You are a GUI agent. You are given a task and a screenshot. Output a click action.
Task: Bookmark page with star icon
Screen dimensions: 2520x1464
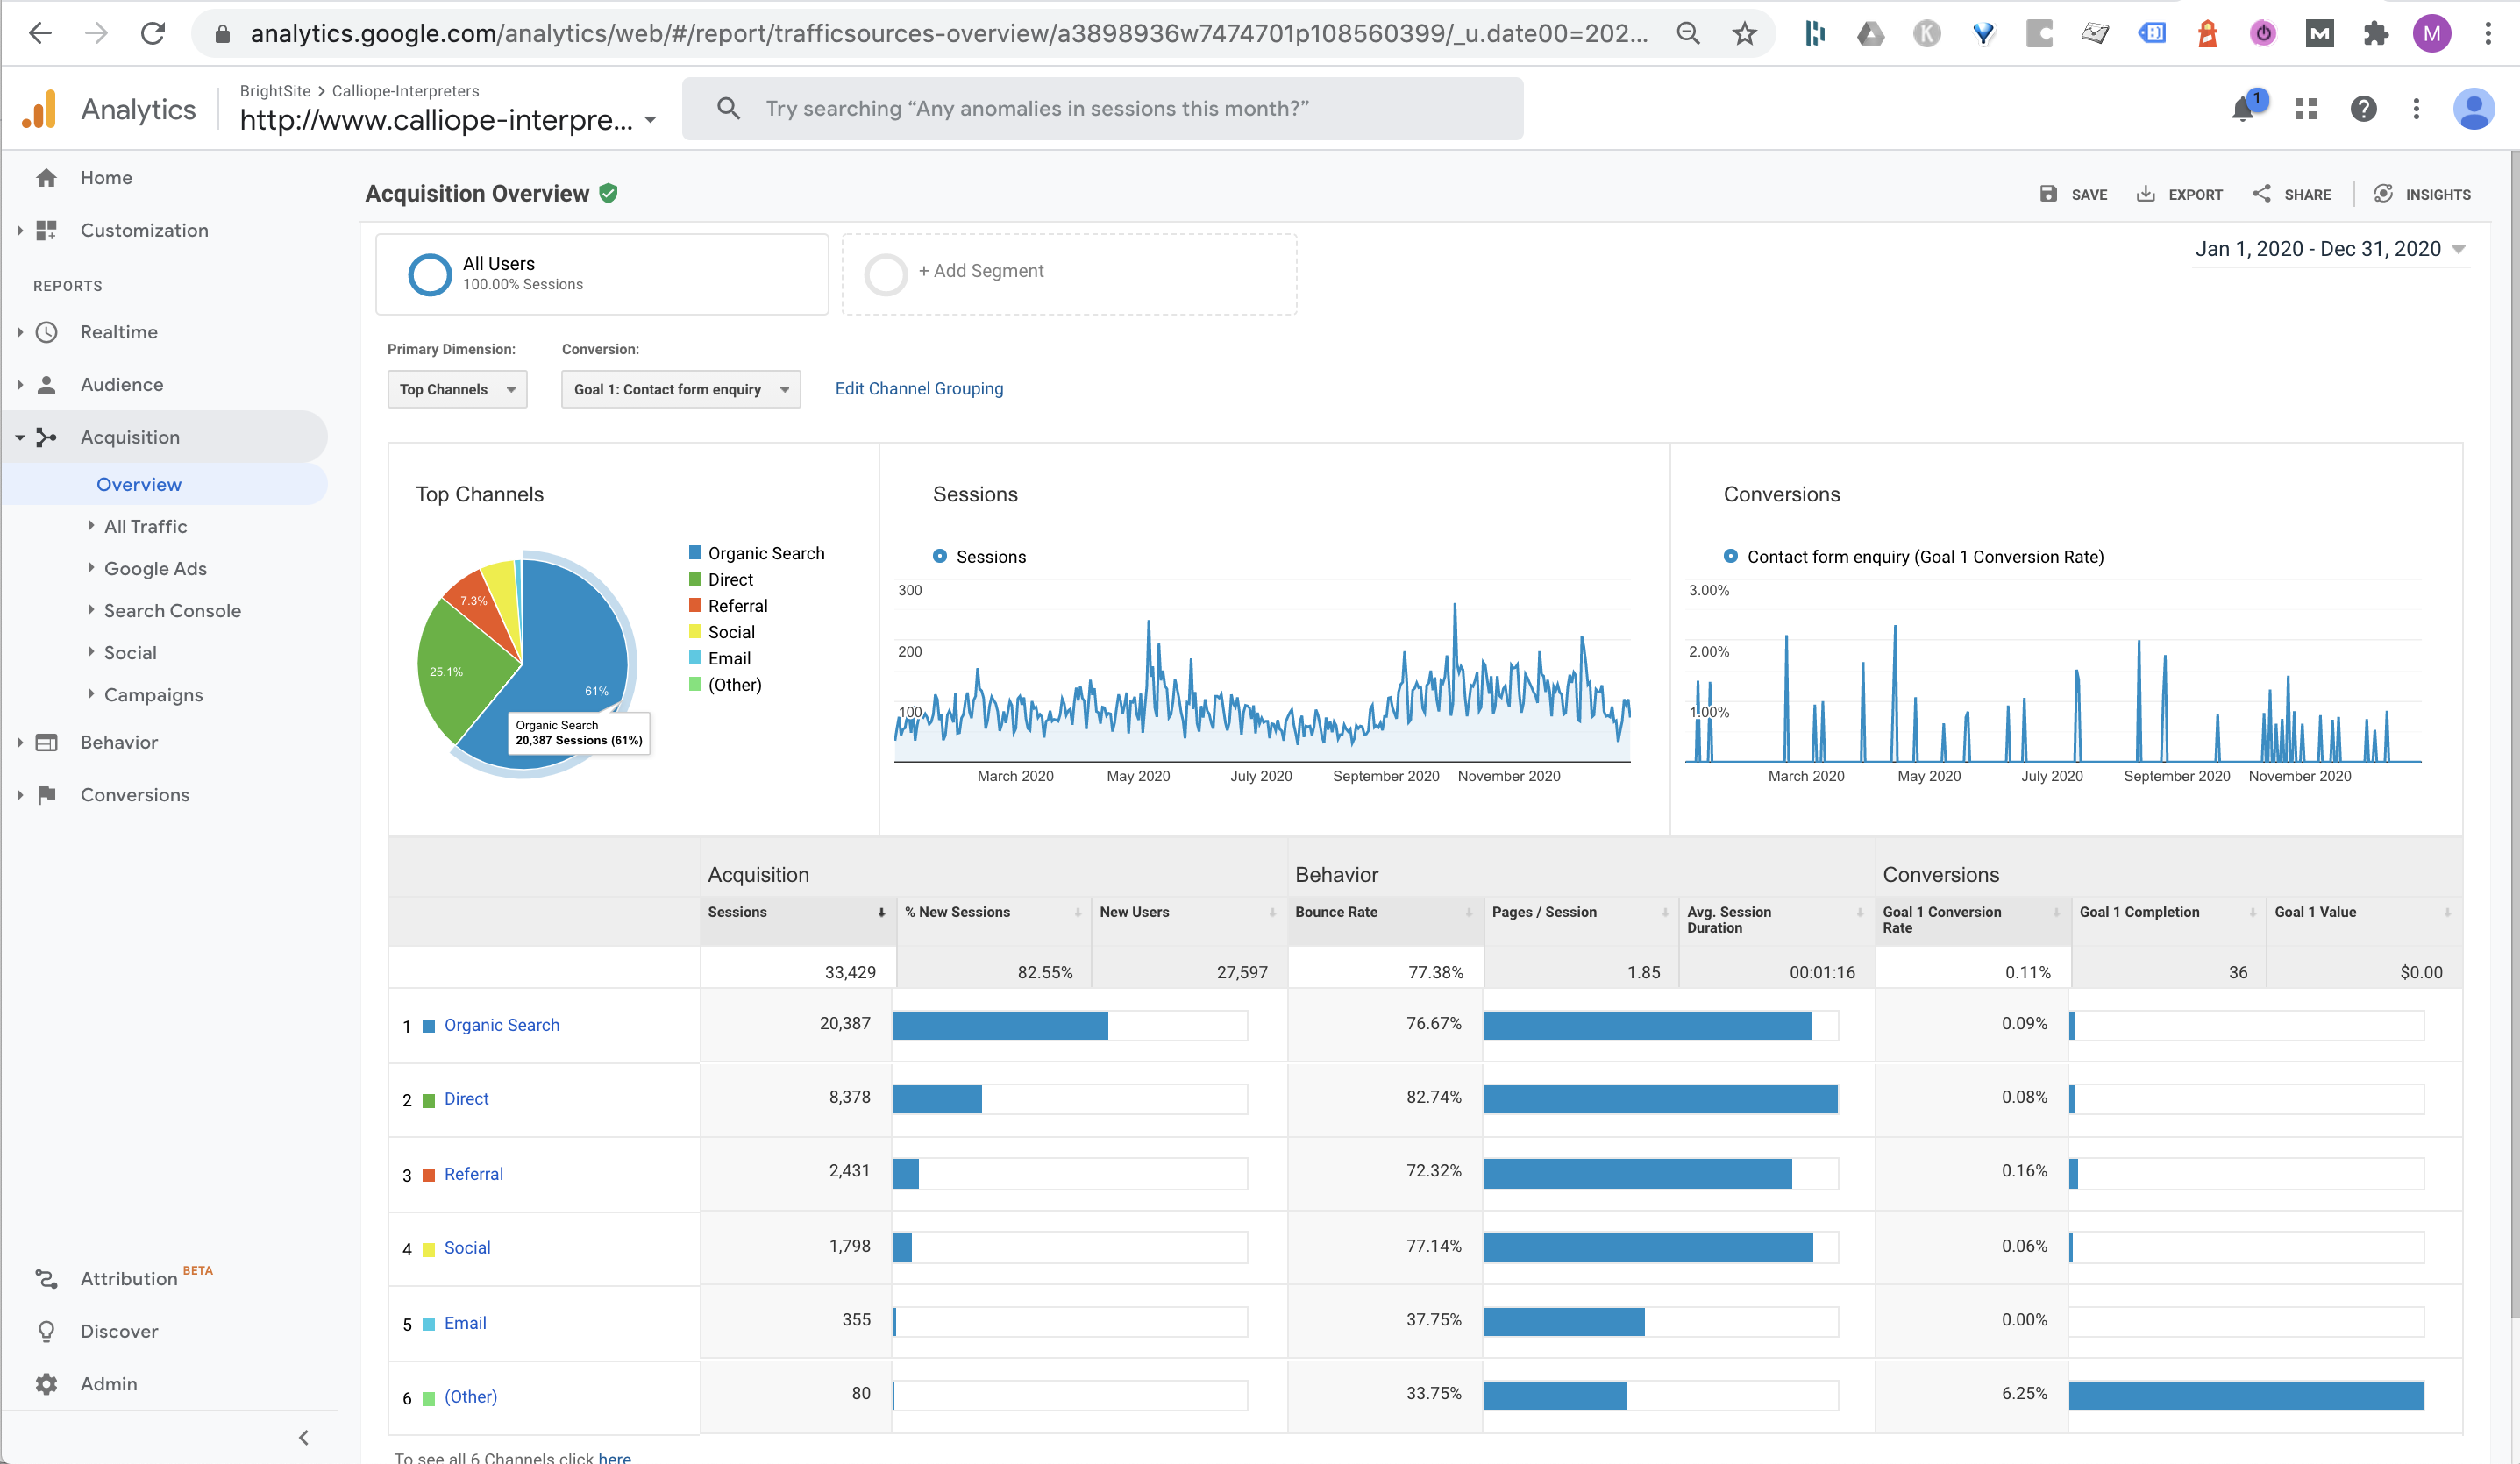[1745, 34]
